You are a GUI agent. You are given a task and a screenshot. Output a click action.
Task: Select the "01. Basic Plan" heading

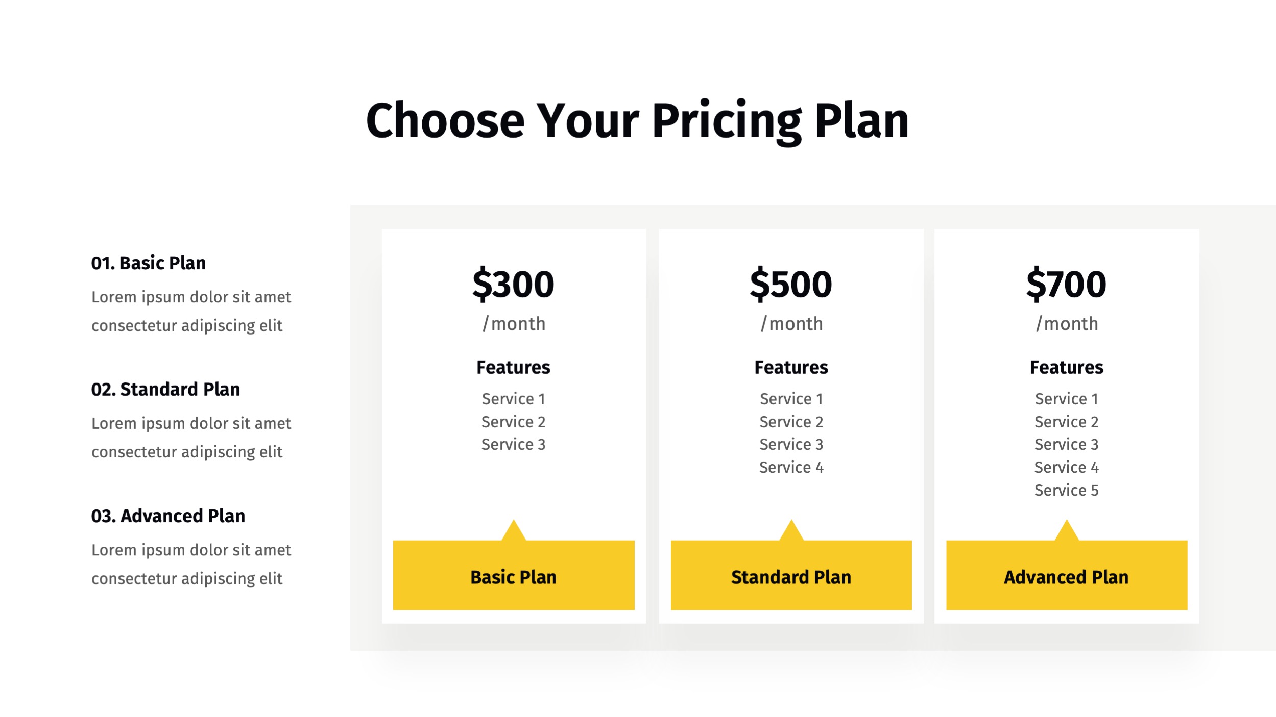click(149, 263)
